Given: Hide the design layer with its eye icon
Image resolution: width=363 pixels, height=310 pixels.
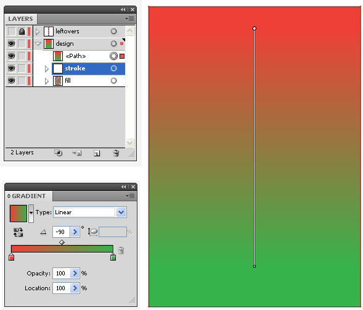Looking at the screenshot, I should click(x=12, y=43).
